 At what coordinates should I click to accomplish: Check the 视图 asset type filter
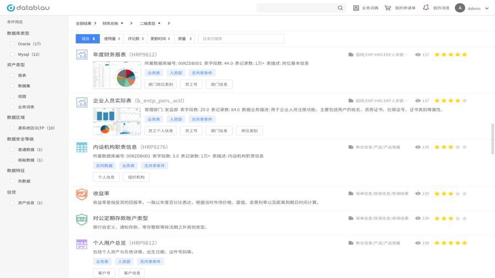[12, 96]
